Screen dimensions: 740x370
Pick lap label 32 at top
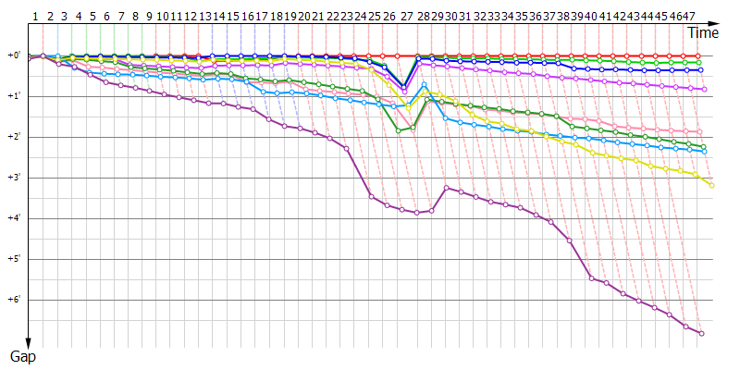point(480,17)
